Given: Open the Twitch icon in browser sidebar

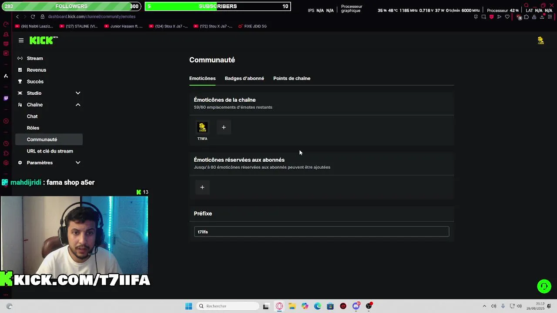Looking at the screenshot, I should coord(6,98).
